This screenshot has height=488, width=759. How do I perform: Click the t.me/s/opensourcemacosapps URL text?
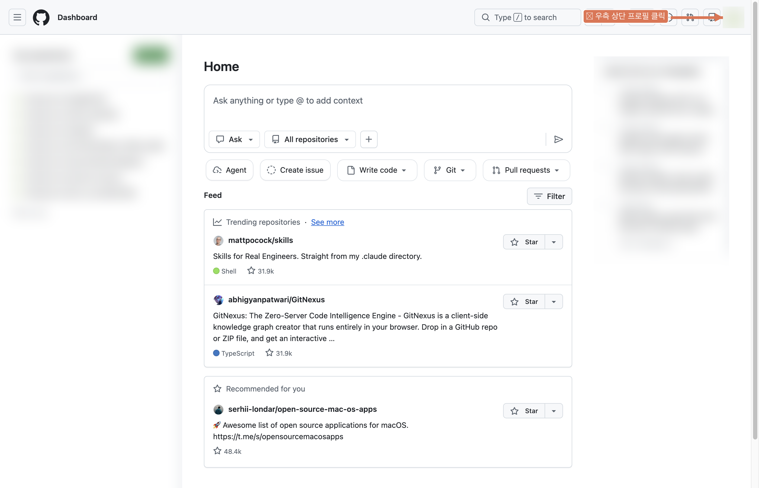click(x=278, y=437)
